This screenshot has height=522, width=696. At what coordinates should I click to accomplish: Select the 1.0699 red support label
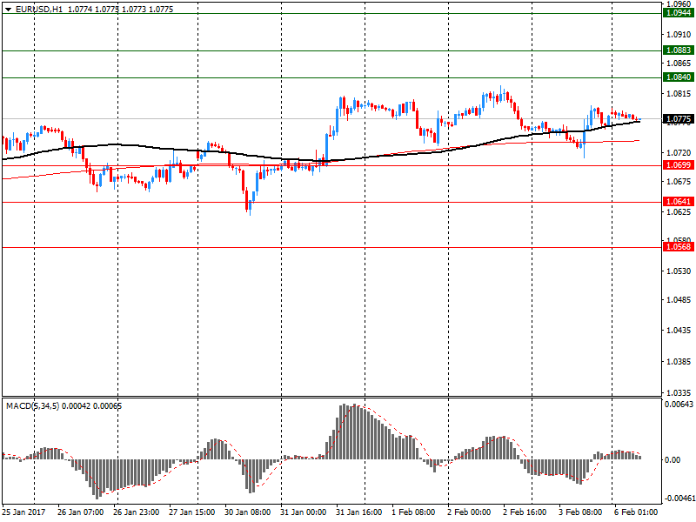(x=679, y=165)
